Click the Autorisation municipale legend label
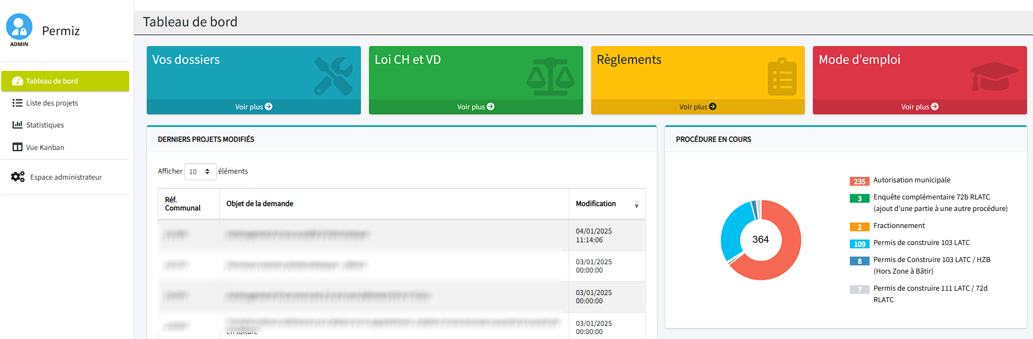 [911, 180]
